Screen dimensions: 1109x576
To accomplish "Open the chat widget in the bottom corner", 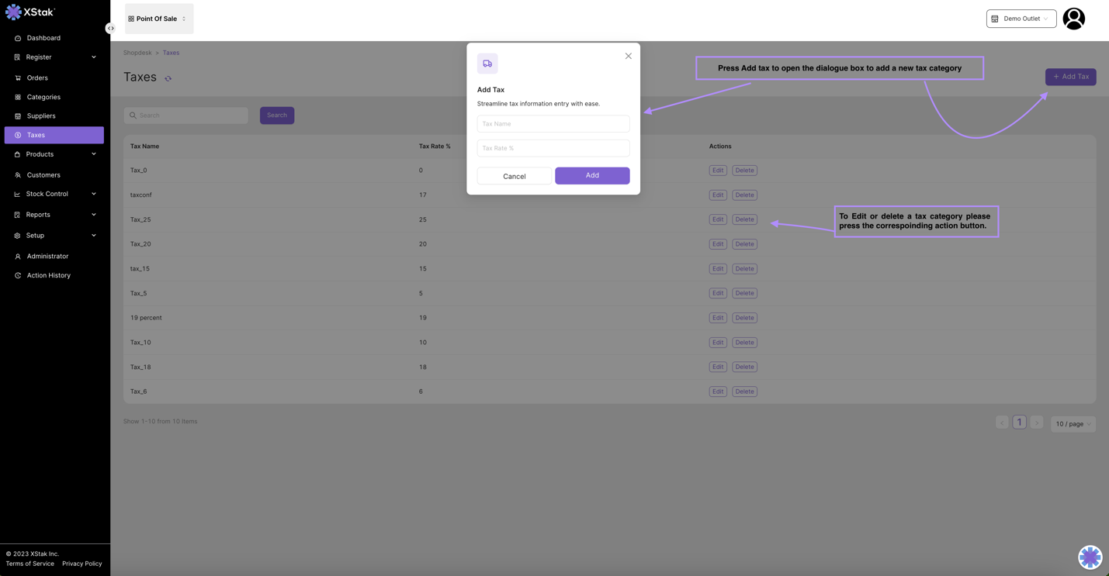I will [x=1090, y=557].
